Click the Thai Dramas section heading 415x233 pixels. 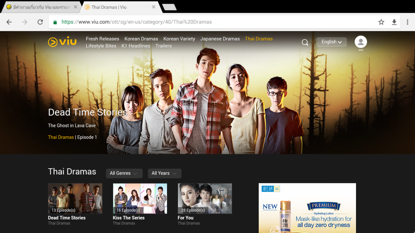point(72,172)
